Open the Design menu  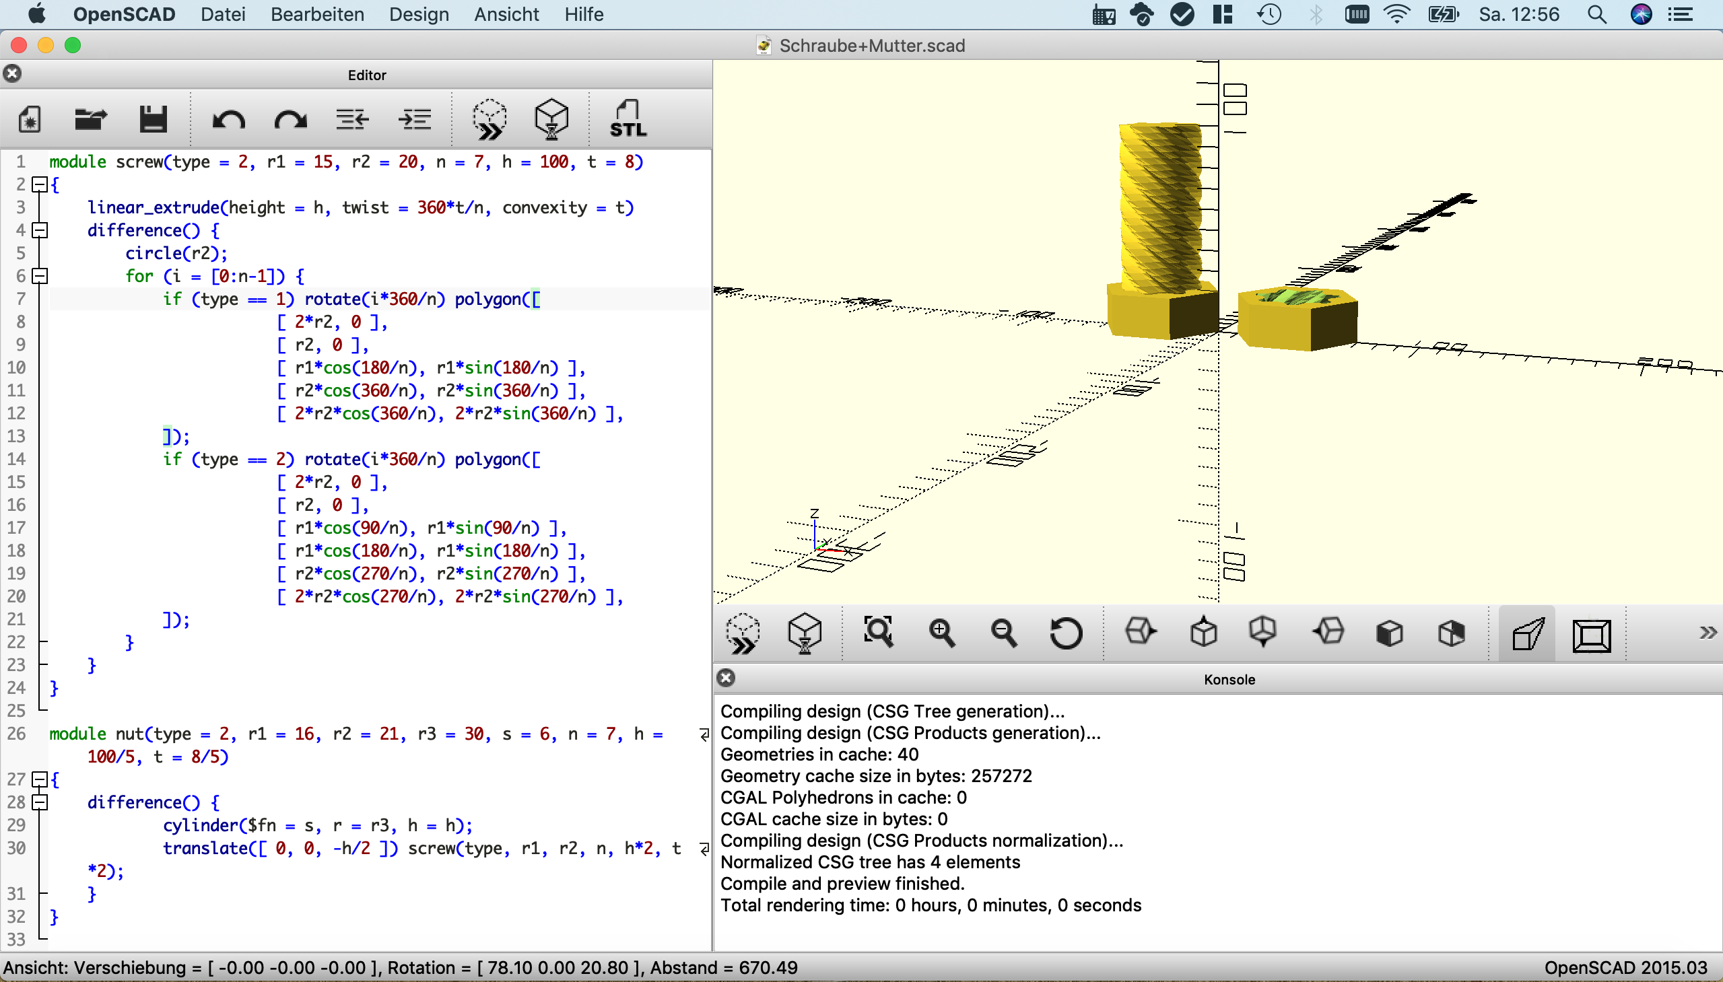(x=419, y=14)
